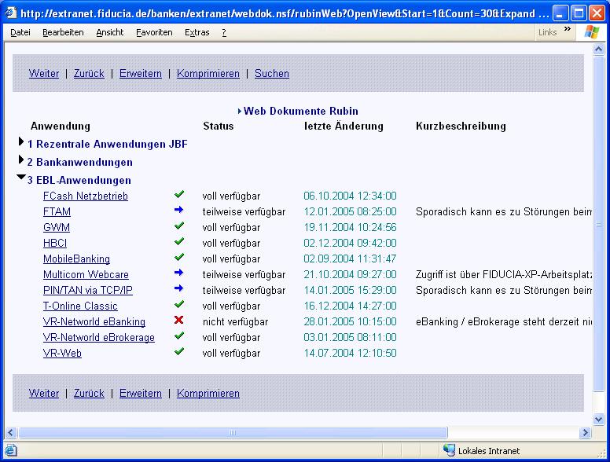This screenshot has width=610, height=462.
Task: Click the top Weiter link
Action: [44, 74]
